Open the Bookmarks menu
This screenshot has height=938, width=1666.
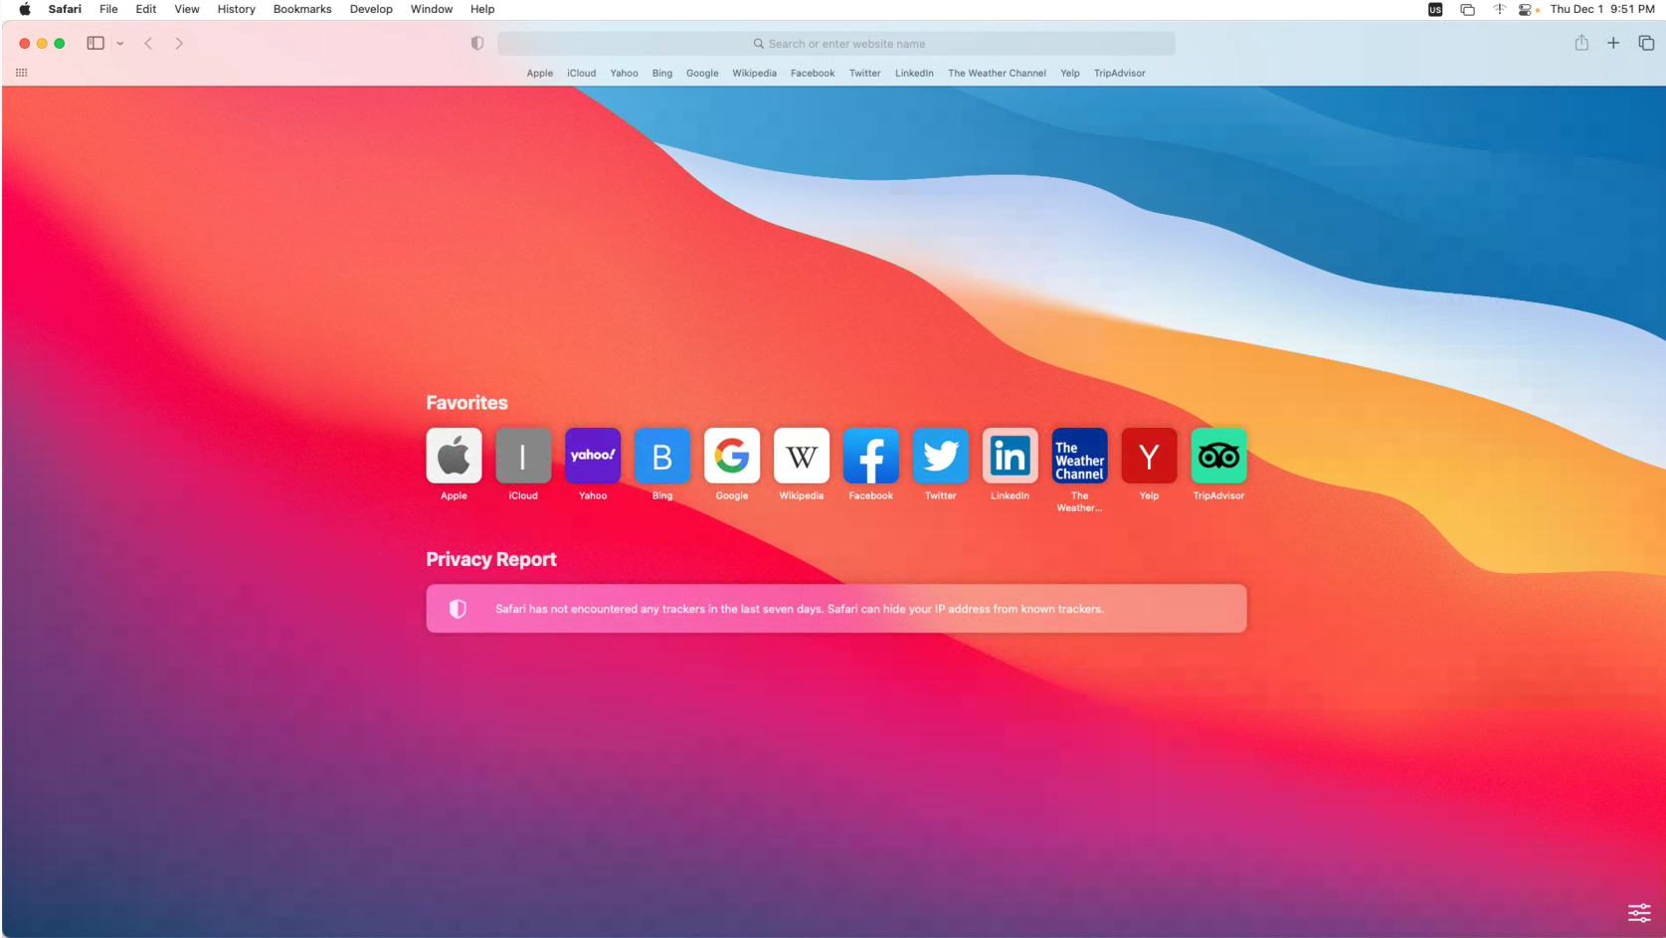[x=302, y=9]
